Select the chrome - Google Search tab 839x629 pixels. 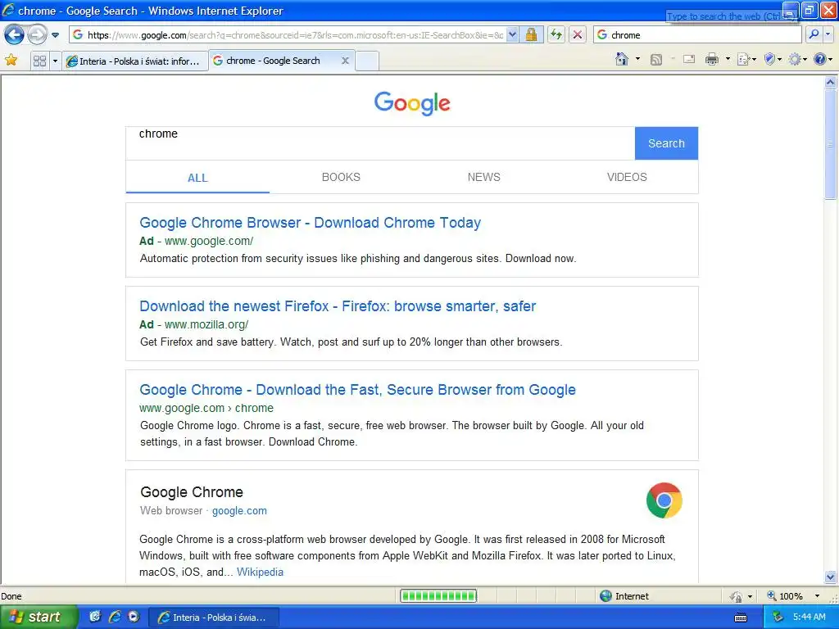pyautogui.click(x=273, y=61)
